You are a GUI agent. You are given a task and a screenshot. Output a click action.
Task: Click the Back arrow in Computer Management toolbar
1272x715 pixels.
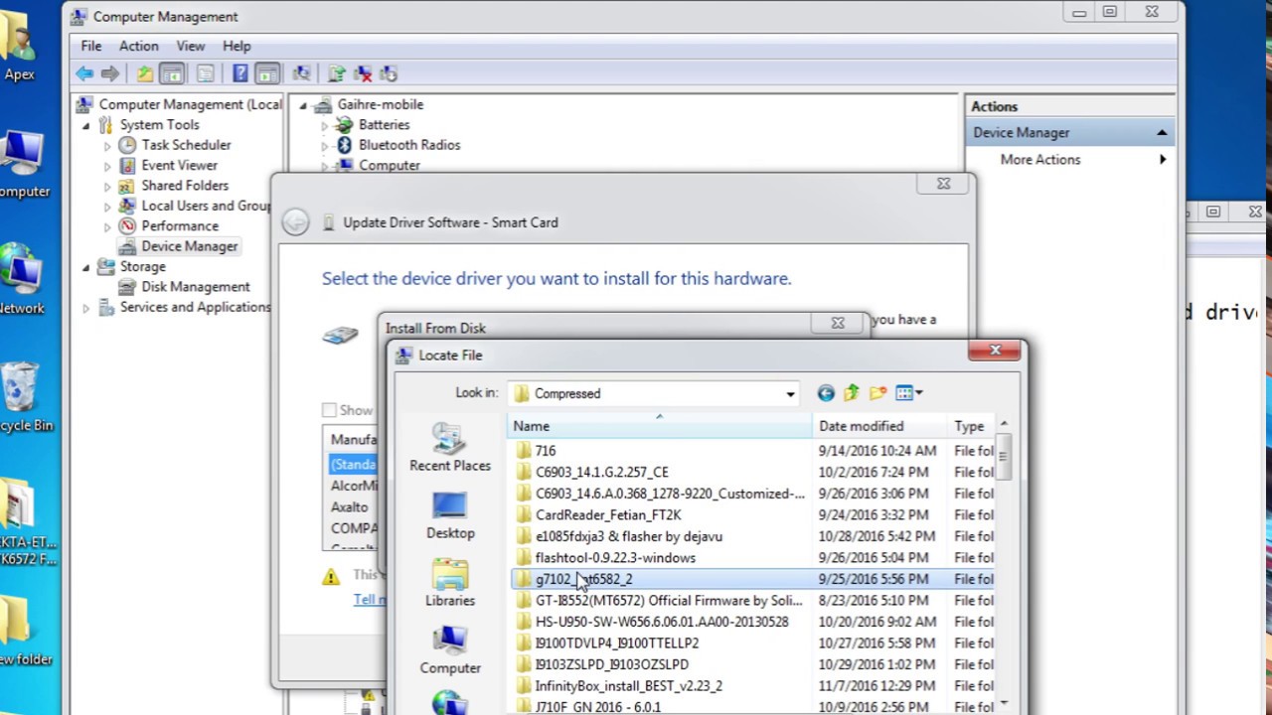click(x=84, y=73)
